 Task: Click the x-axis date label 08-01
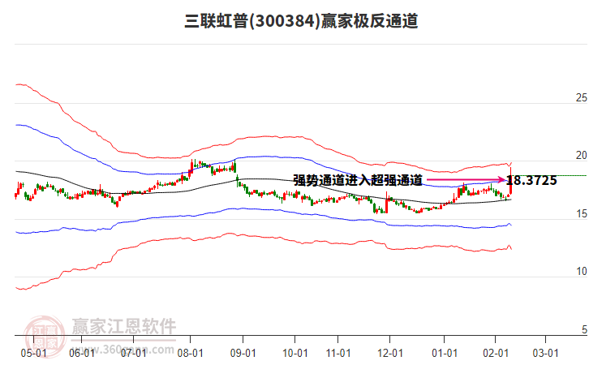[x=190, y=354]
